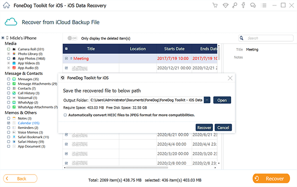Open the Facebook share icon
The height and width of the screenshot is (187, 297).
click(x=244, y=5)
